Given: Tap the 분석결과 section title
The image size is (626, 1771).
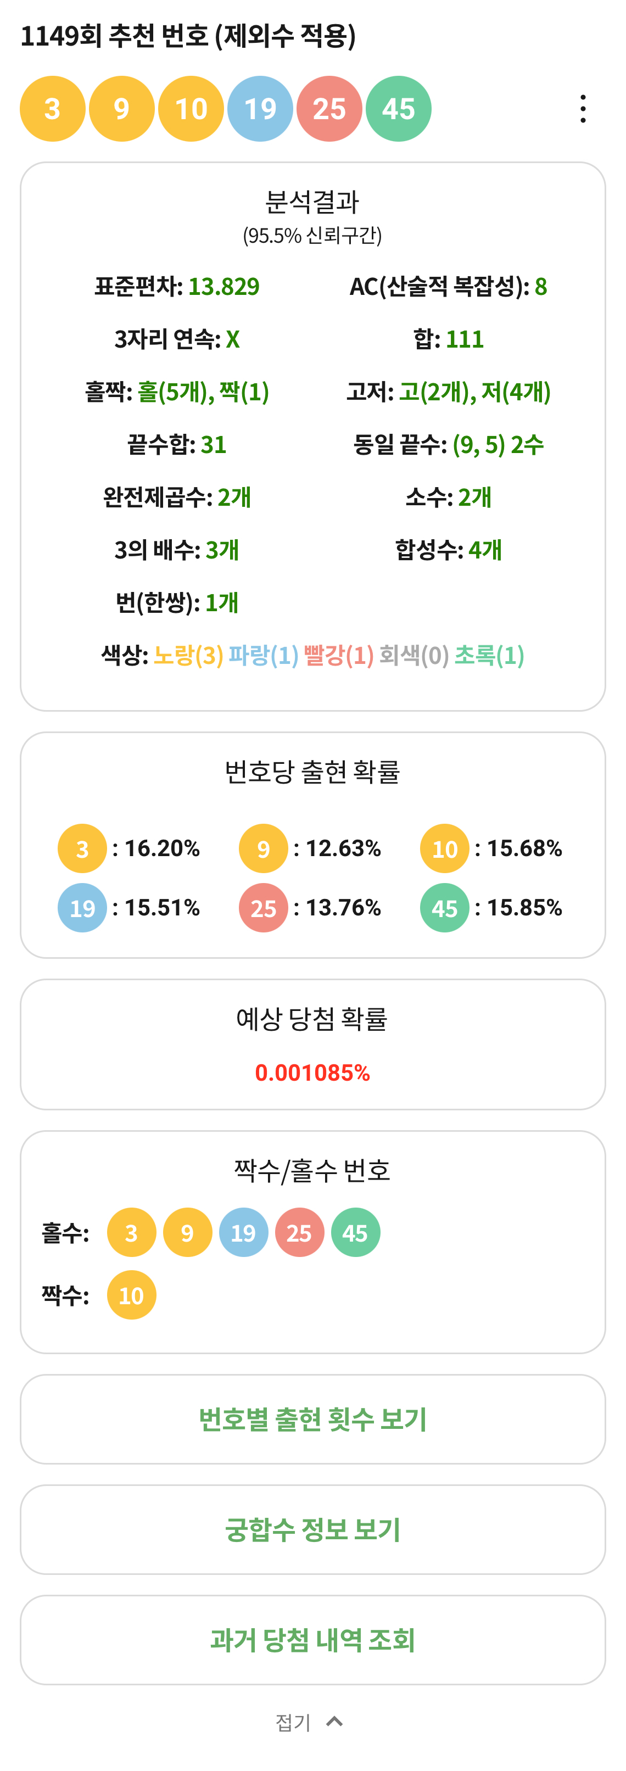Looking at the screenshot, I should [312, 202].
